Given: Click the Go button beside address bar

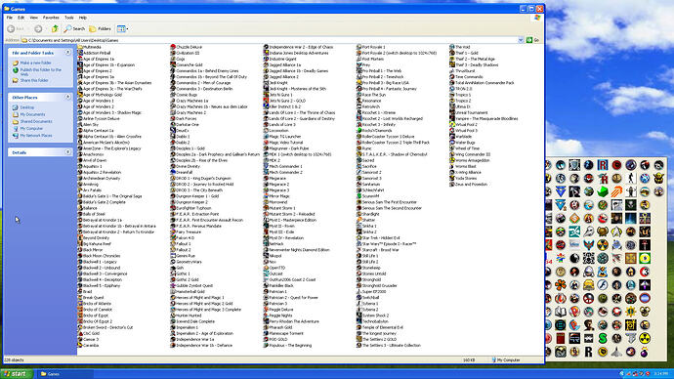Looking at the screenshot, I should [x=532, y=40].
